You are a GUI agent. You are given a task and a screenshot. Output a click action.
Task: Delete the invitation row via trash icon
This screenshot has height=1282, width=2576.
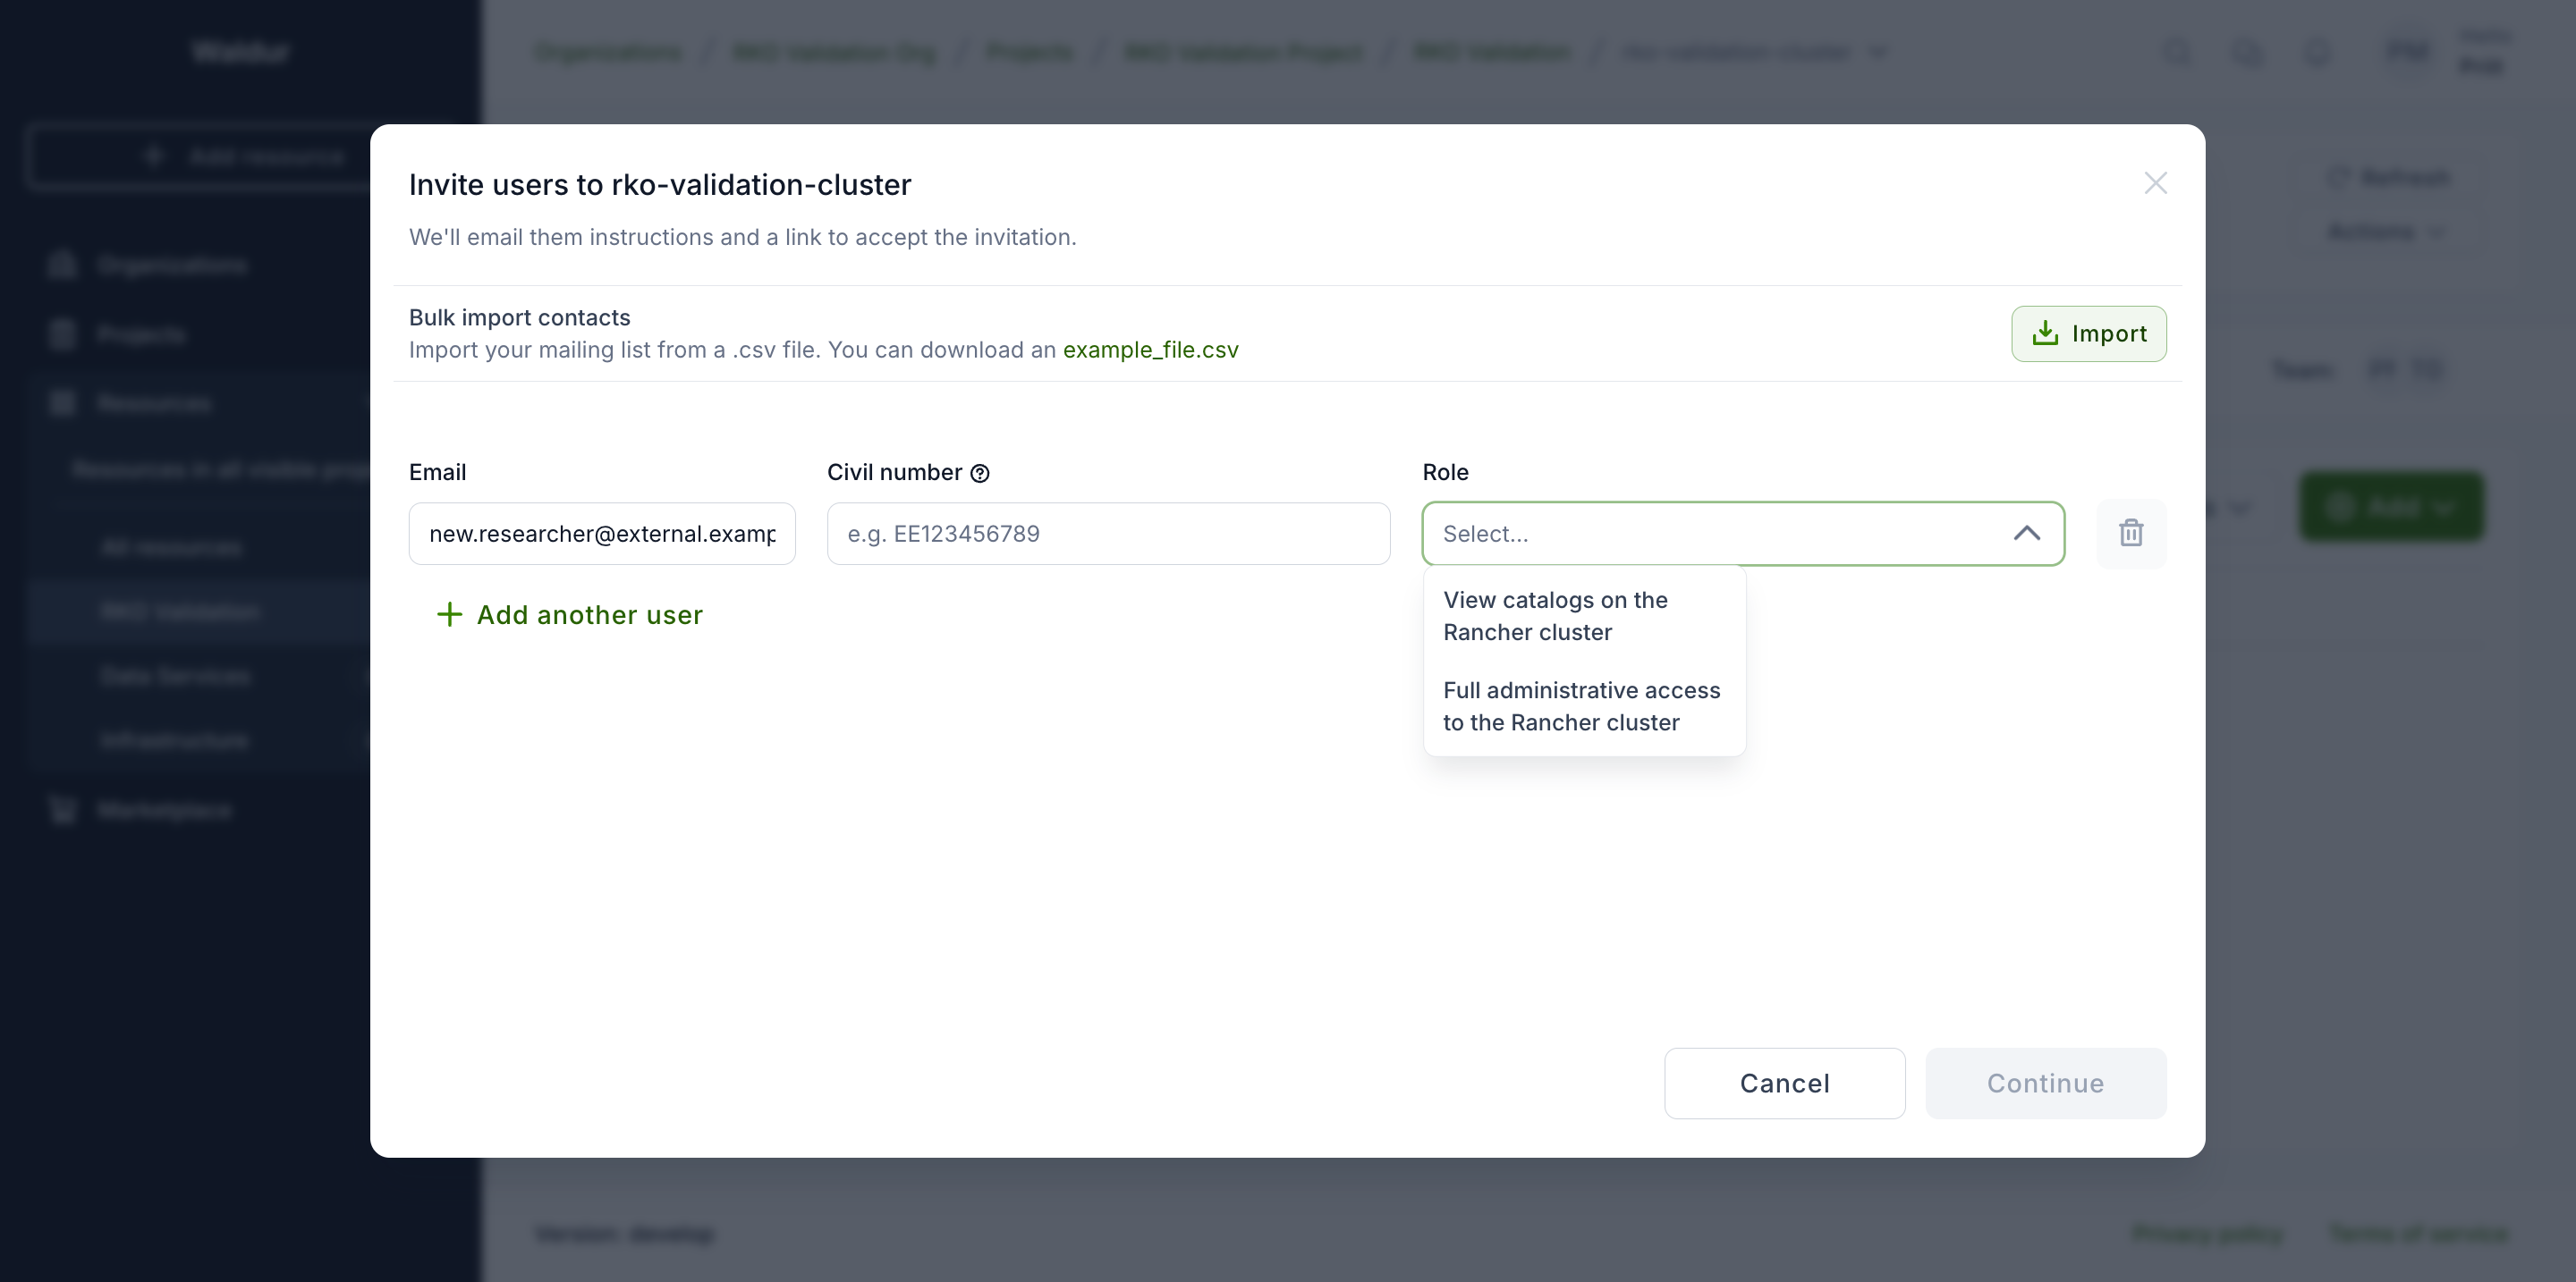click(x=2131, y=534)
